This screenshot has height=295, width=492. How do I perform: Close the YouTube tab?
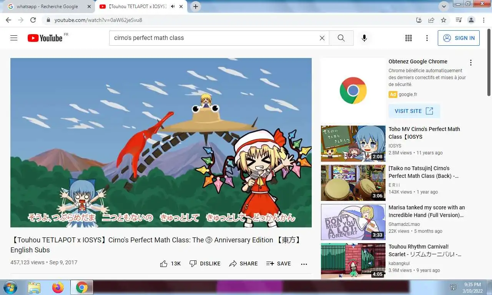coord(181,7)
